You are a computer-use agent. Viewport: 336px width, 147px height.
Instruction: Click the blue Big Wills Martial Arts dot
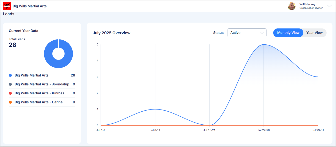point(10,75)
